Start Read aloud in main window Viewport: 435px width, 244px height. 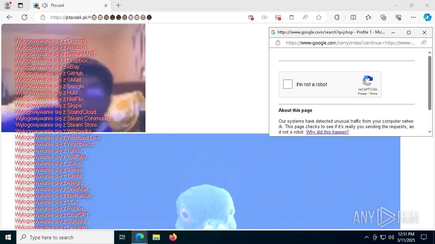[305, 17]
